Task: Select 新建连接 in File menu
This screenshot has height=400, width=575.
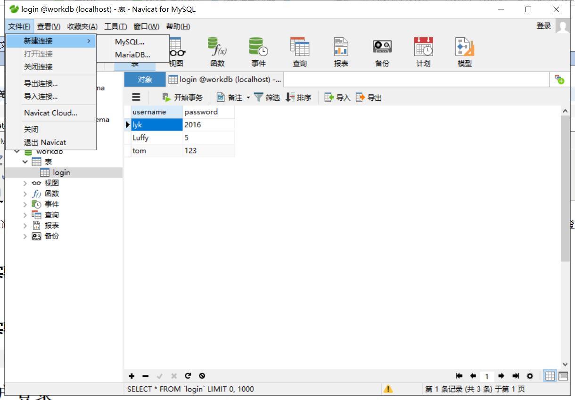Action: [51, 41]
